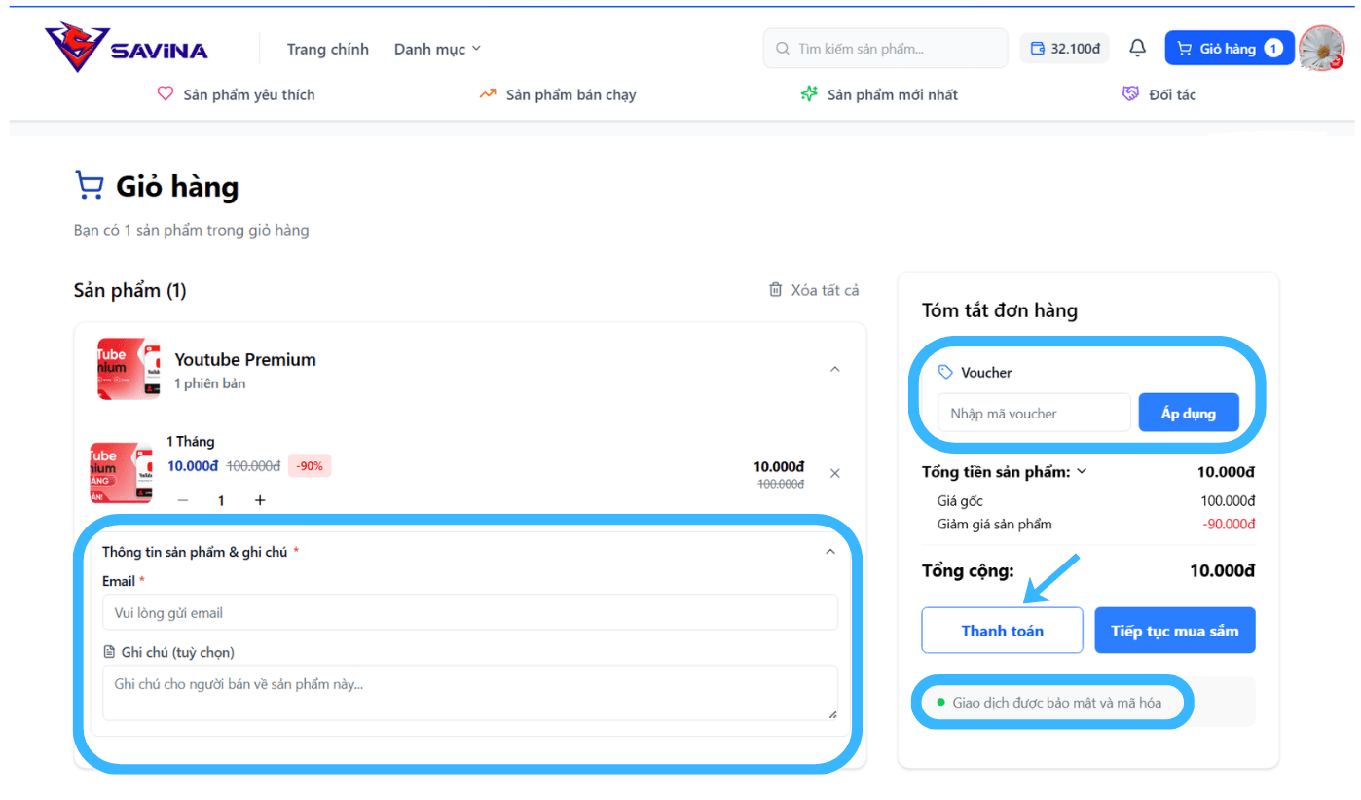Open Sản phẩm mới nhất

879,94
